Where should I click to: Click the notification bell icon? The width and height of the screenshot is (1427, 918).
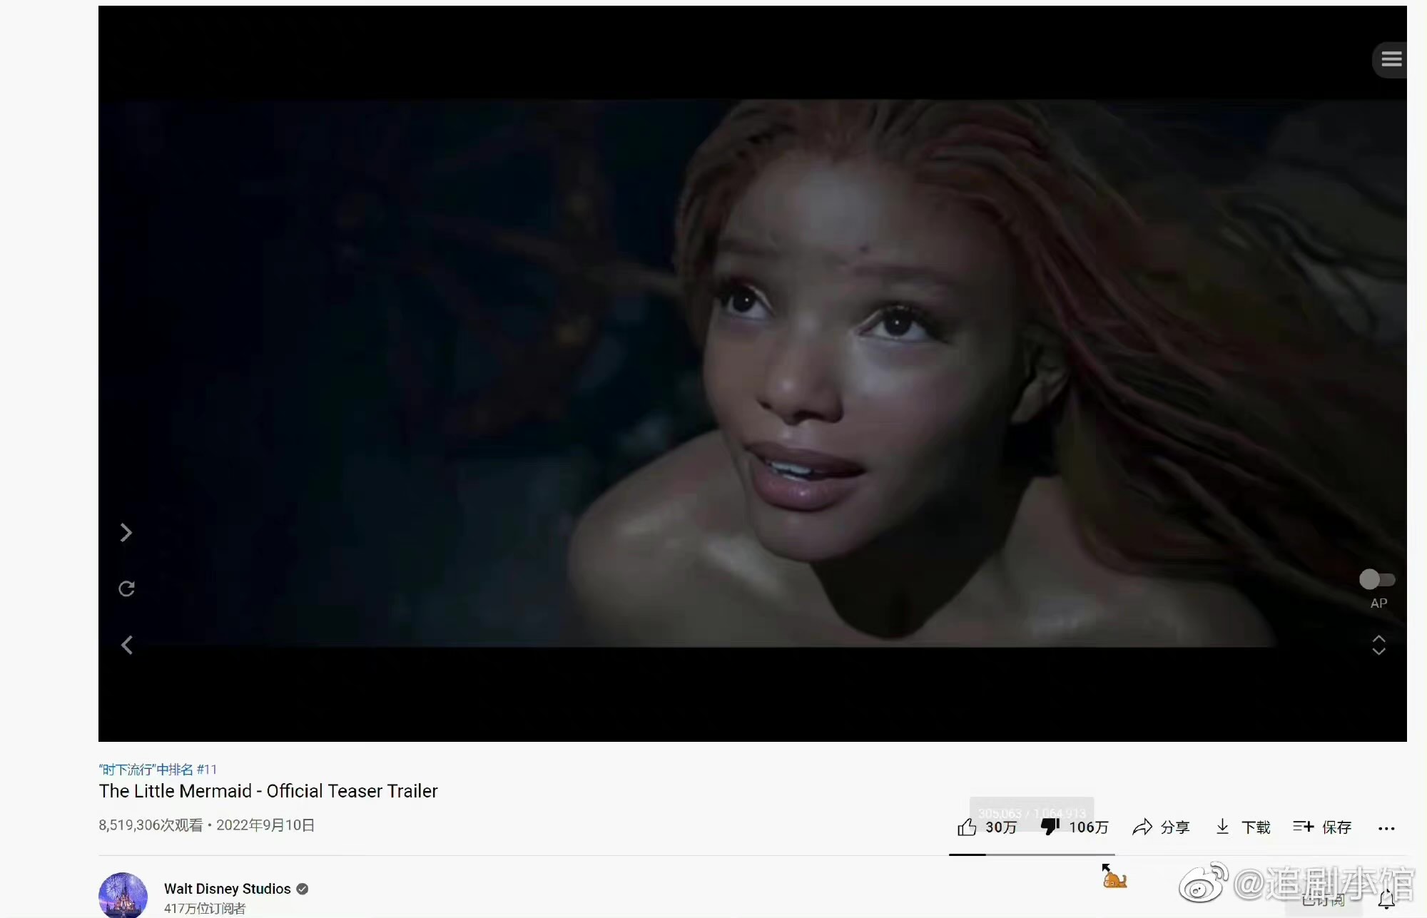click(x=1386, y=900)
